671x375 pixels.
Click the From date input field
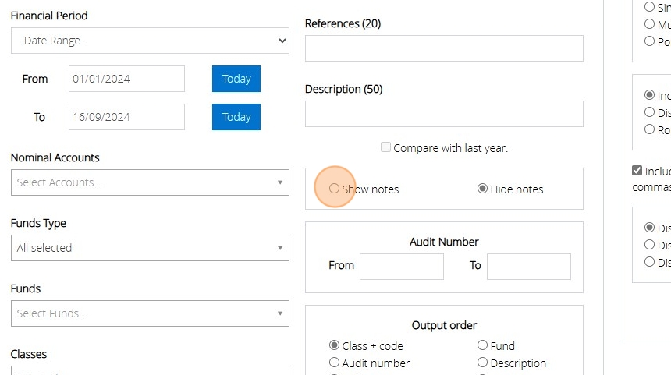click(126, 79)
